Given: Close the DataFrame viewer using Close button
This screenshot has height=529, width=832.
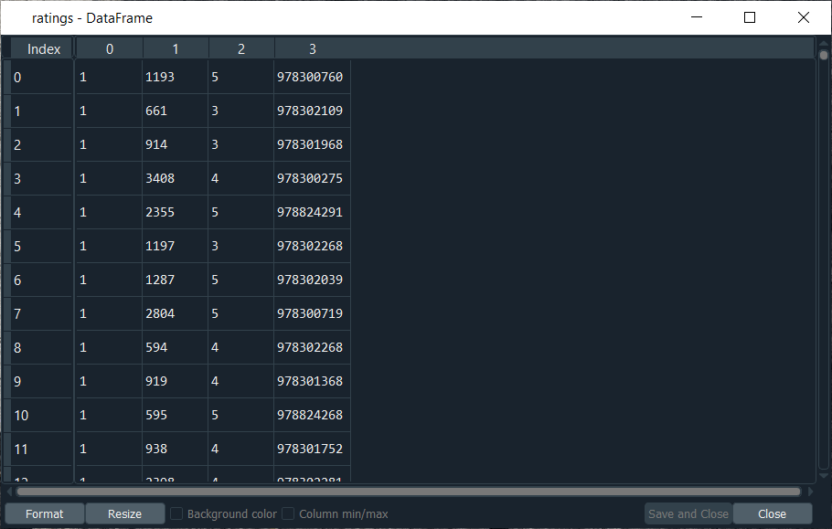Looking at the screenshot, I should [772, 513].
